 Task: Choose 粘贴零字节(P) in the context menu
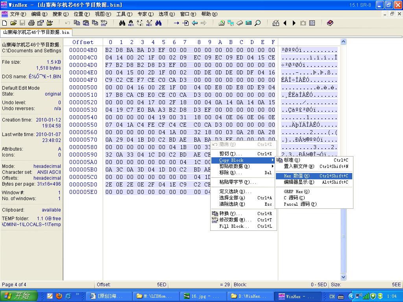tap(243, 182)
